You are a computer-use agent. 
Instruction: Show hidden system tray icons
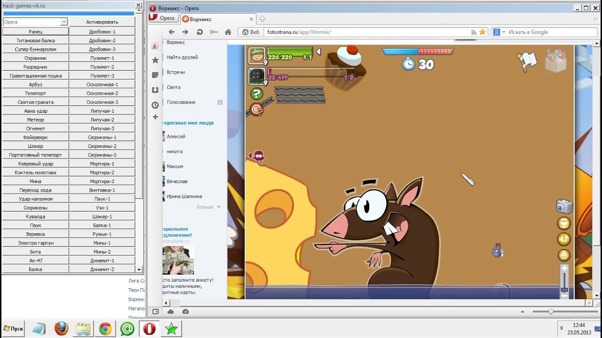pos(562,328)
